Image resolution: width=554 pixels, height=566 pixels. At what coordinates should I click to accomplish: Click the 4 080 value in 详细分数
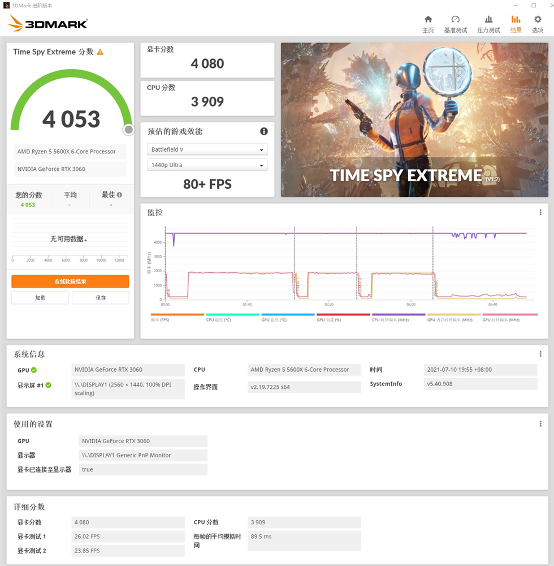pyautogui.click(x=128, y=522)
